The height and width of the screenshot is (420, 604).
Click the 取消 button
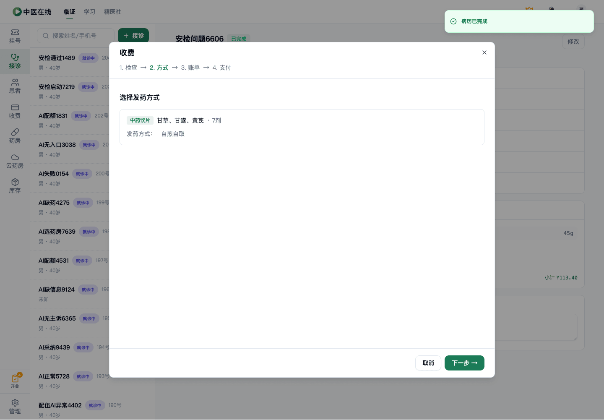coord(428,363)
